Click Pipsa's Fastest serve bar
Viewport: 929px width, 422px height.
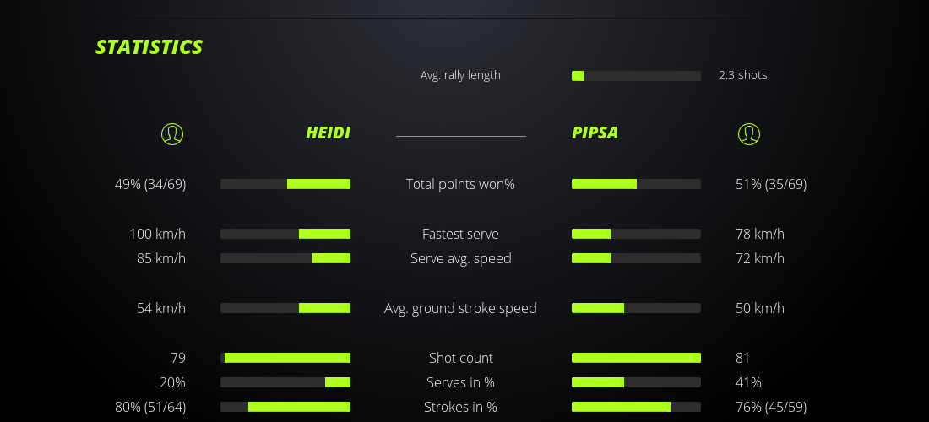coord(636,234)
